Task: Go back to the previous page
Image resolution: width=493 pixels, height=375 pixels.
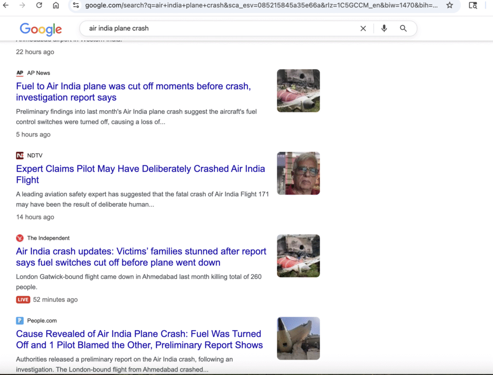Action: pyautogui.click(x=6, y=5)
